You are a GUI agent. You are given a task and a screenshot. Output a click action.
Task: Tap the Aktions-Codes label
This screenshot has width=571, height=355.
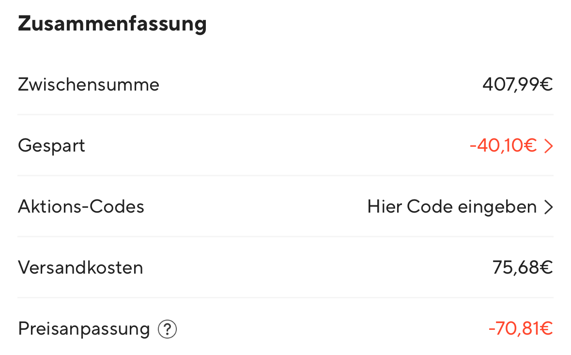pos(81,207)
